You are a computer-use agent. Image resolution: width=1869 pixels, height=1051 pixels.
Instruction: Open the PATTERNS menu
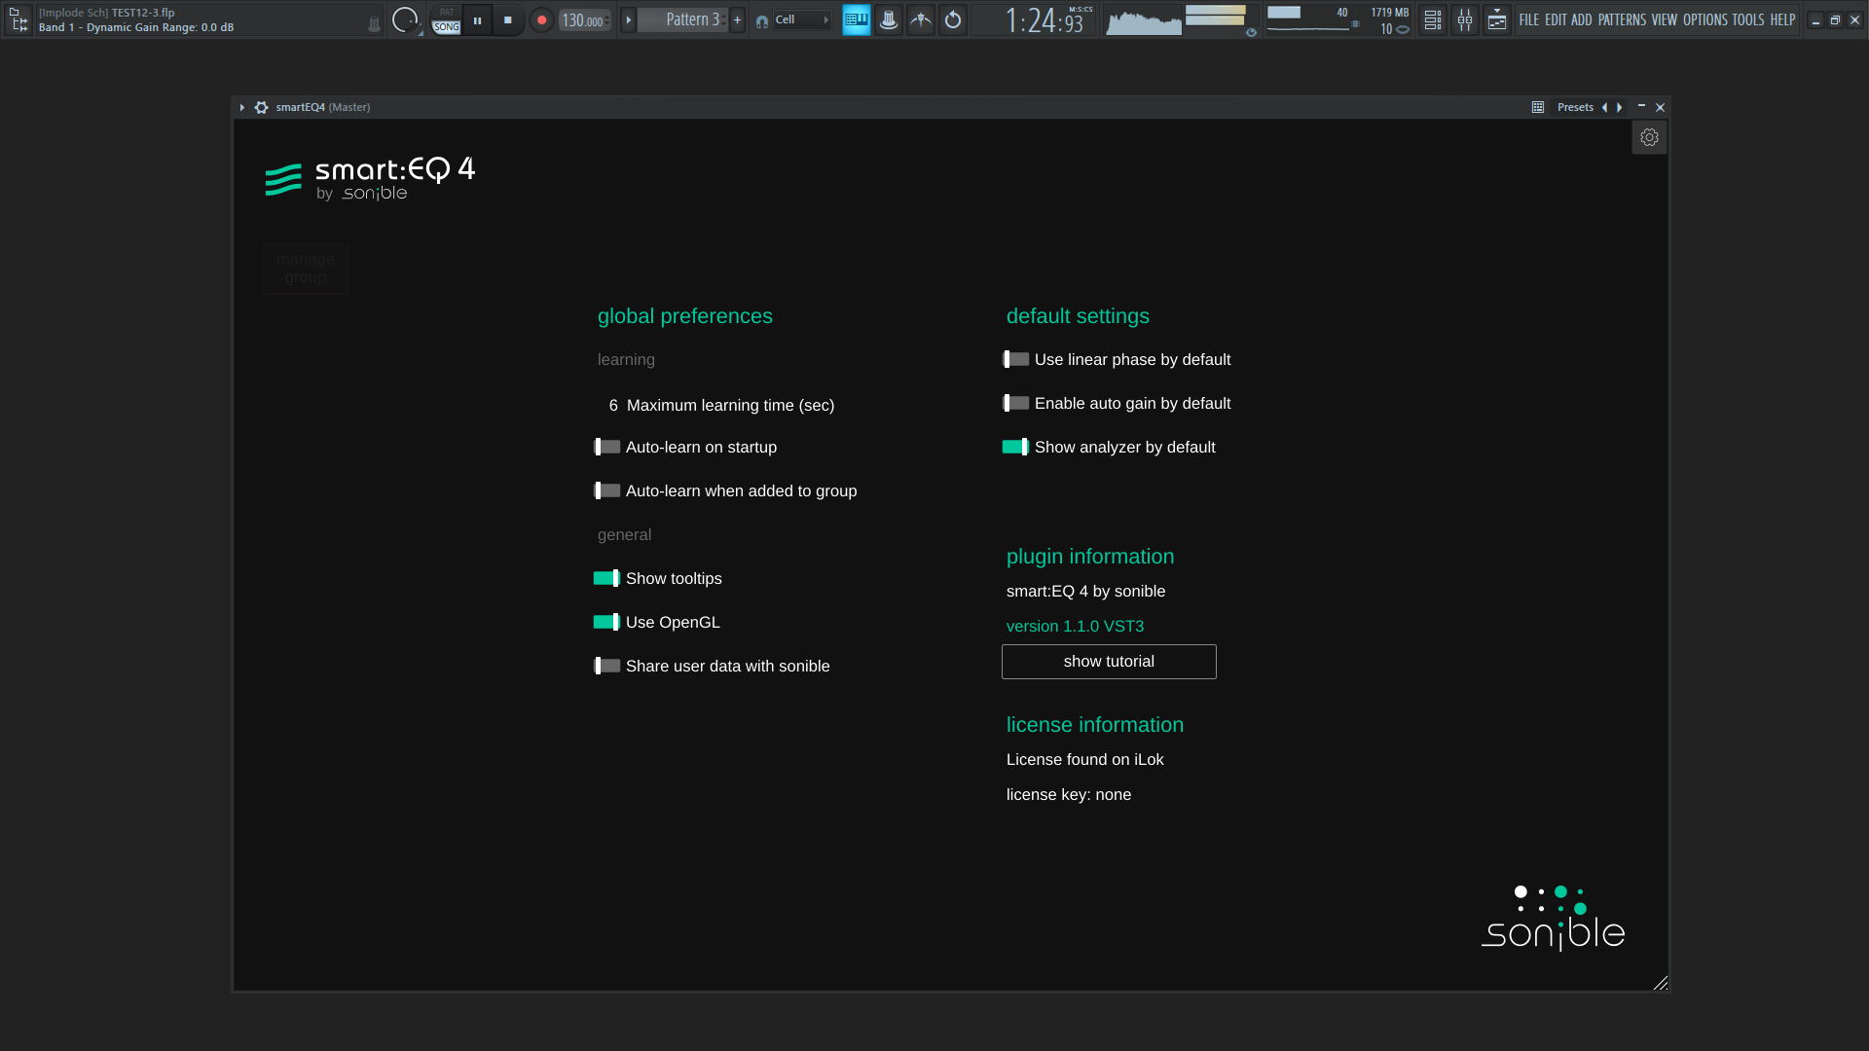1622,19
